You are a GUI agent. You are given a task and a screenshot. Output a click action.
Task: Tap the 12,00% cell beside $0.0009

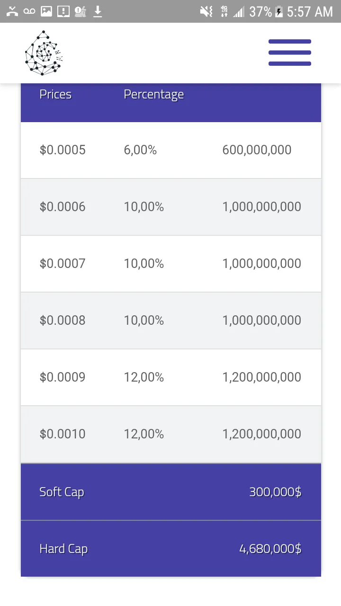point(144,377)
